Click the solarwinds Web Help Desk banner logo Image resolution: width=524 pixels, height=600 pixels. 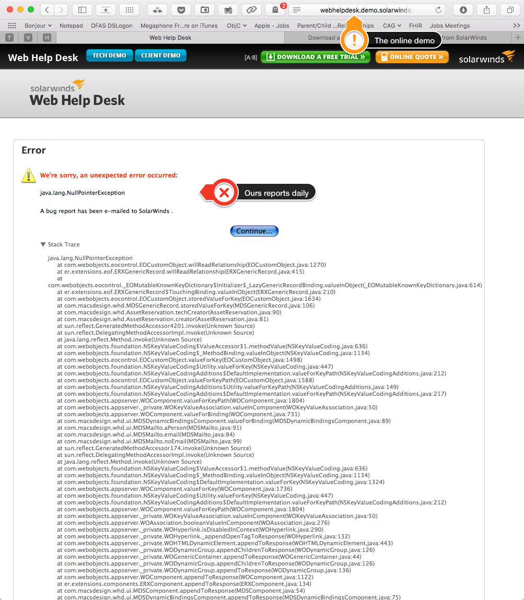77,93
